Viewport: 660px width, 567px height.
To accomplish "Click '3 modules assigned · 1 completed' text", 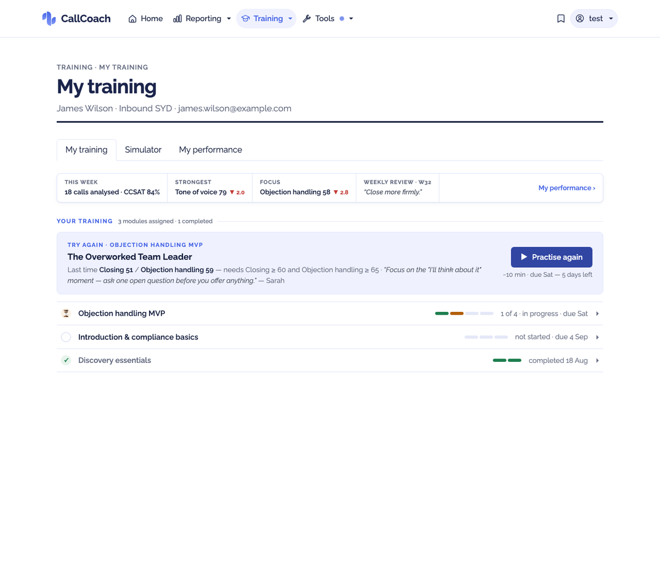I will pyautogui.click(x=165, y=221).
